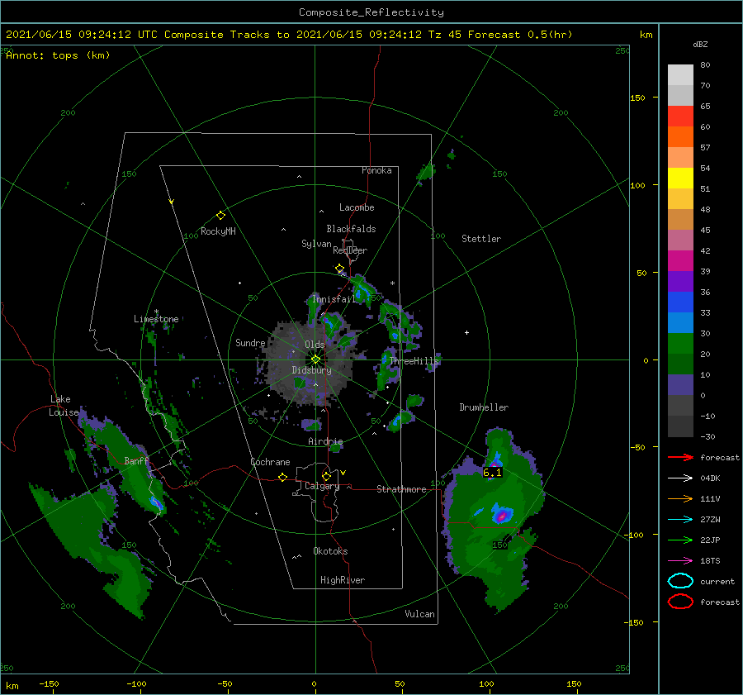Click the Didsbury label
This screenshot has width=743, height=695.
[312, 370]
